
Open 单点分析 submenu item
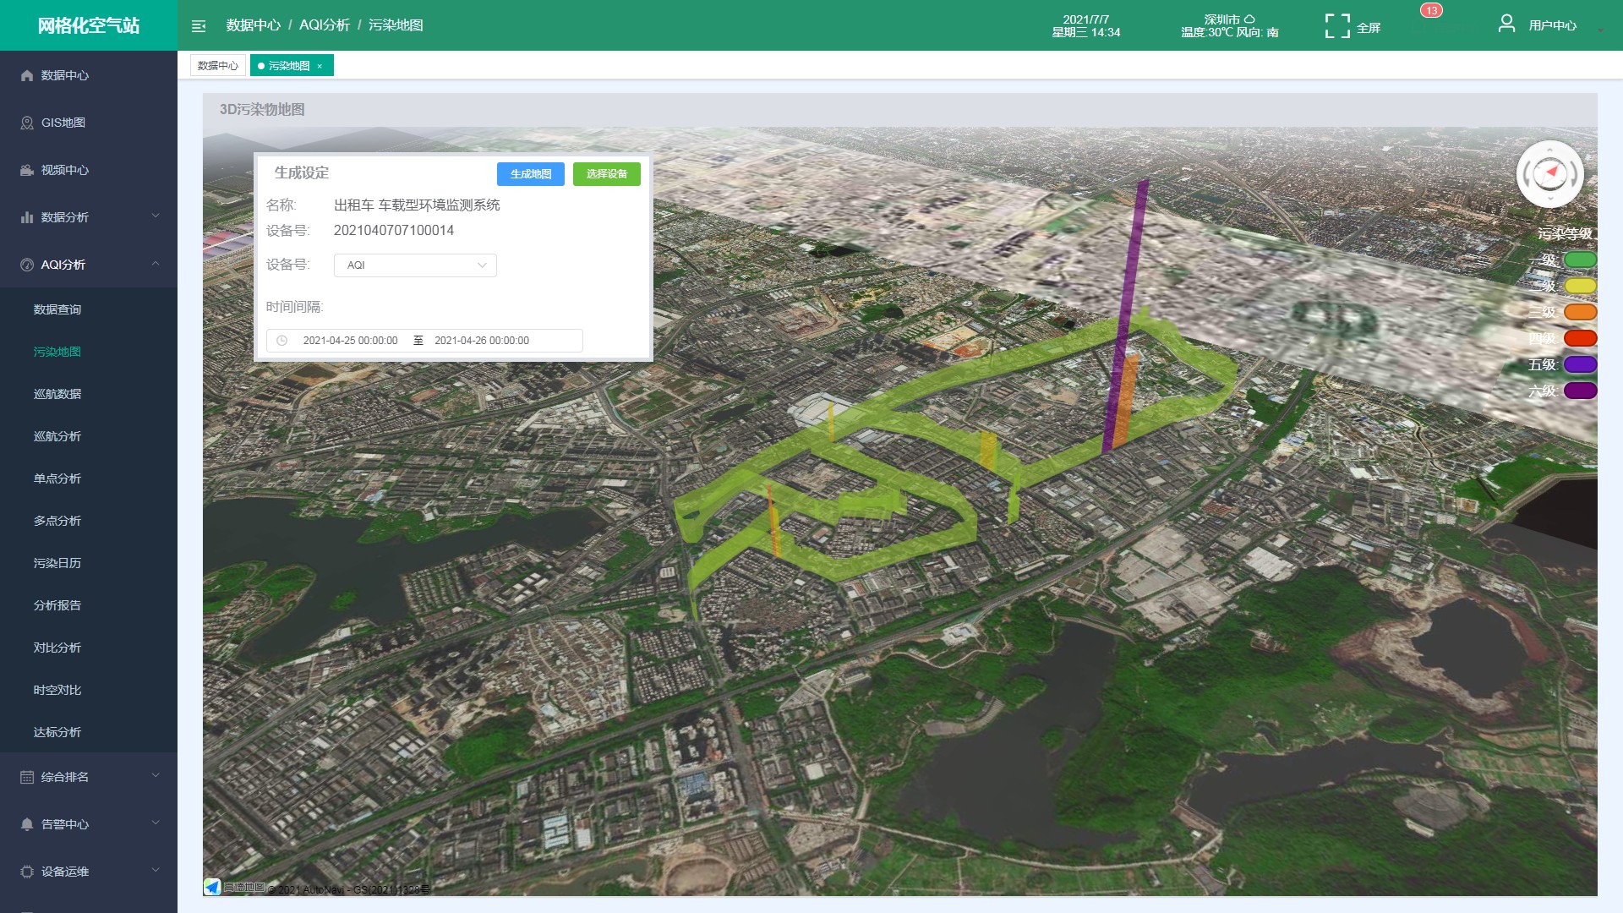[57, 478]
